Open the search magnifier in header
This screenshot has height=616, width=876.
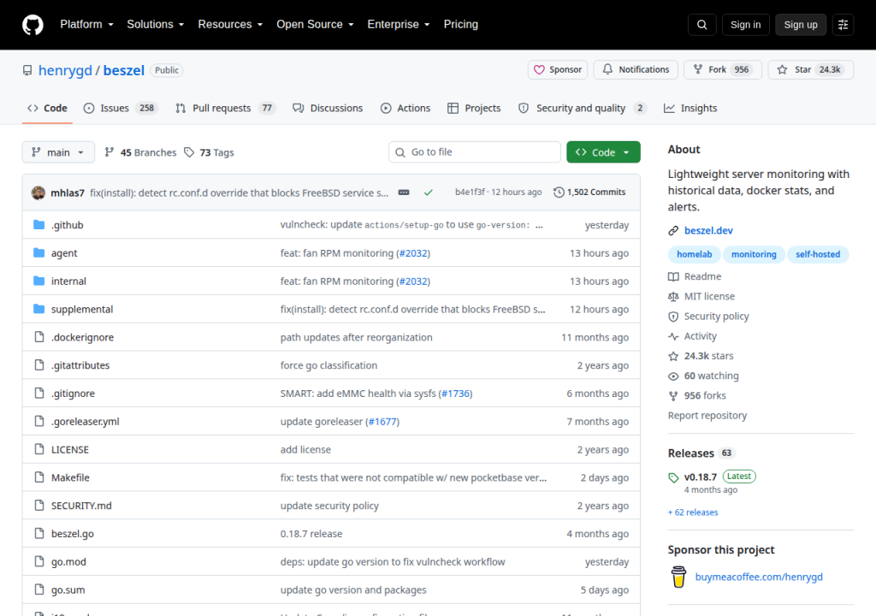701,25
